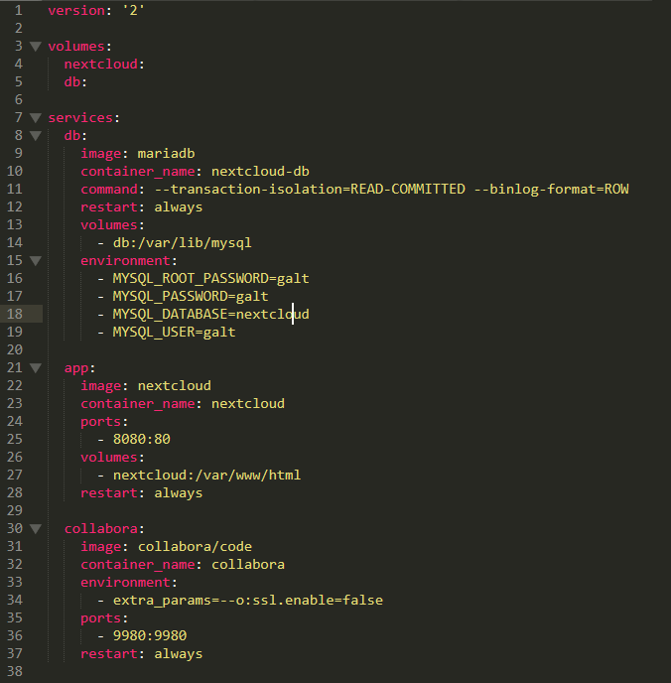Click line number 38 in gutter
Screen dimensions: 671x683
click(14, 671)
